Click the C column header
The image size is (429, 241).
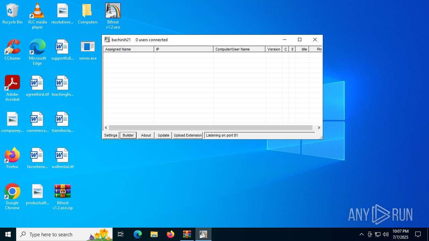[286, 49]
